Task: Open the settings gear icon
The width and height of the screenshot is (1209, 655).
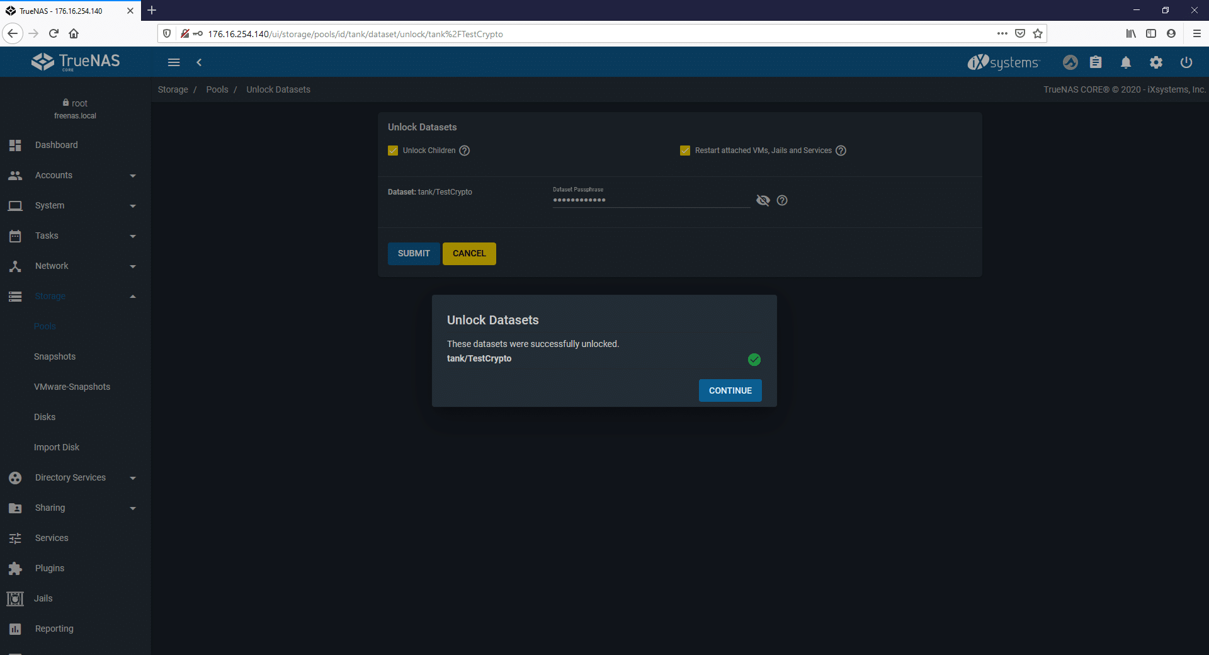Action: pyautogui.click(x=1156, y=62)
